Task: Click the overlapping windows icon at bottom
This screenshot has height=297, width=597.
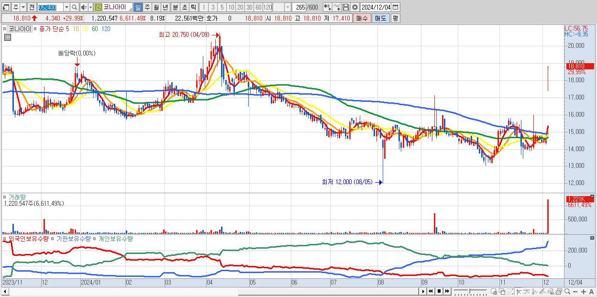Action: pos(502,291)
